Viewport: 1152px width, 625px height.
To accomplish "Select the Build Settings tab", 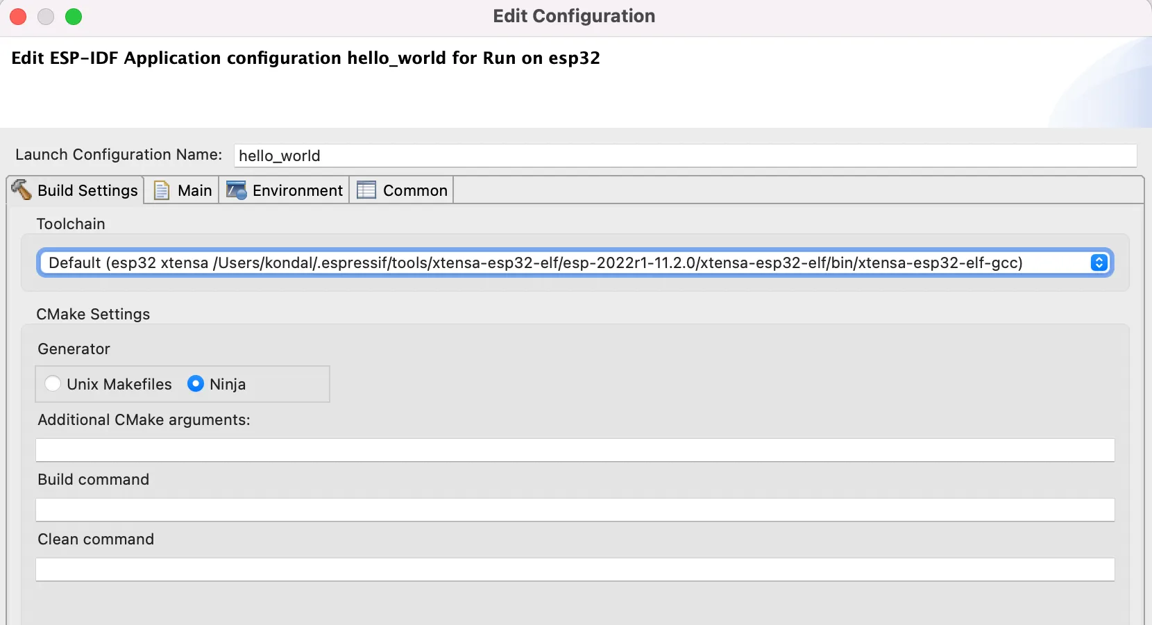I will coord(87,190).
